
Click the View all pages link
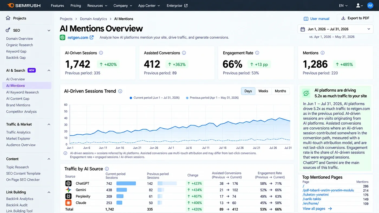point(317,209)
